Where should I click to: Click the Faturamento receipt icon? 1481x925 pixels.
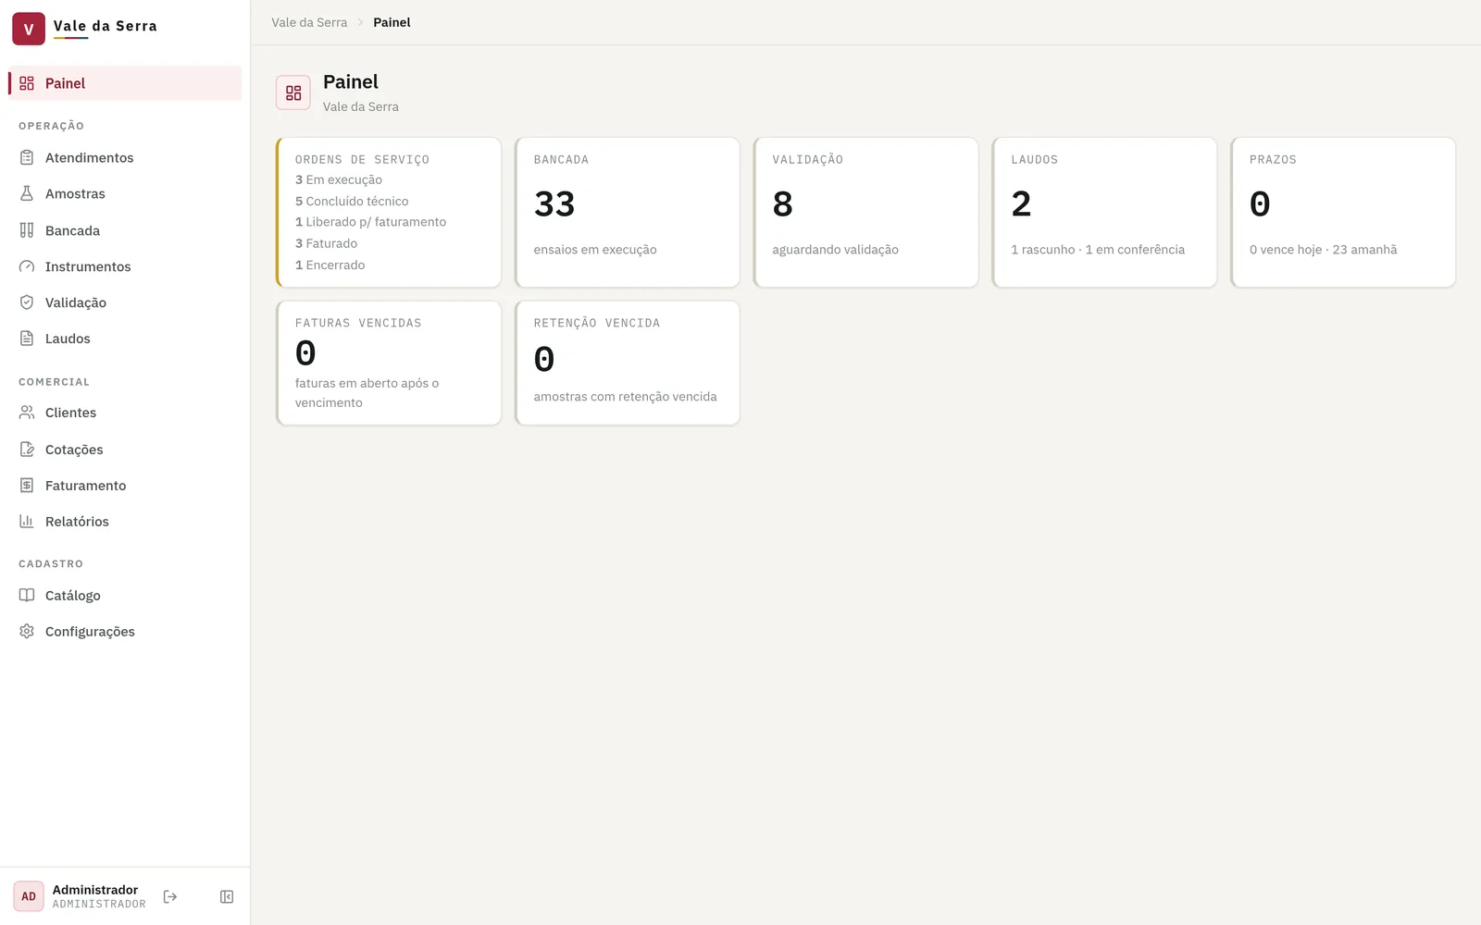click(27, 486)
